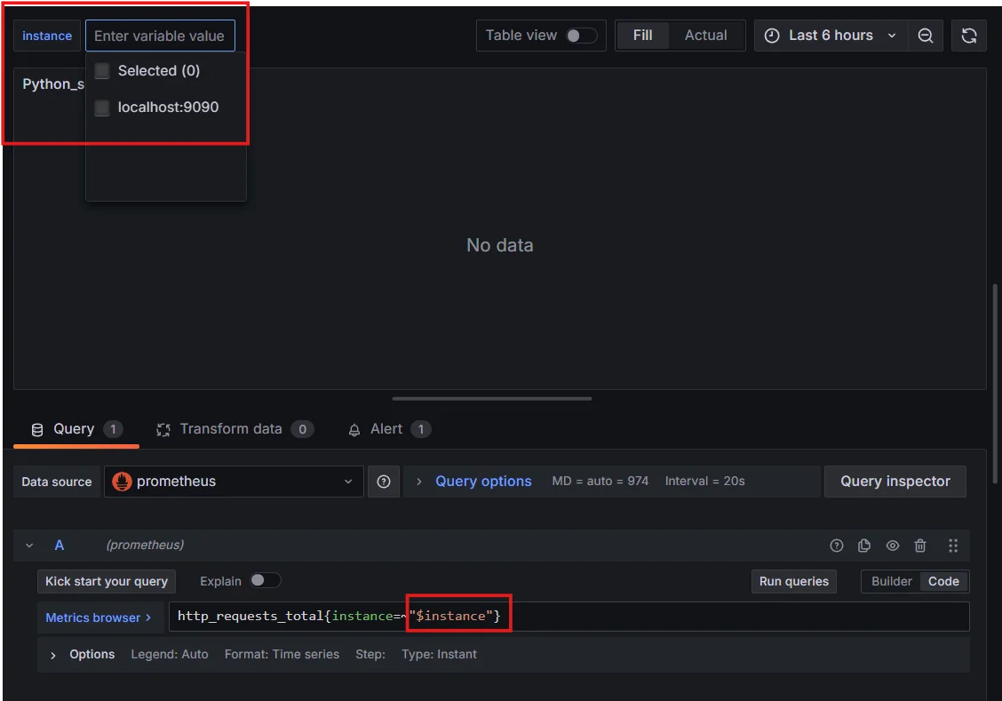Delete query A with trash icon
Screen dimensions: 1002x701
pos(920,546)
